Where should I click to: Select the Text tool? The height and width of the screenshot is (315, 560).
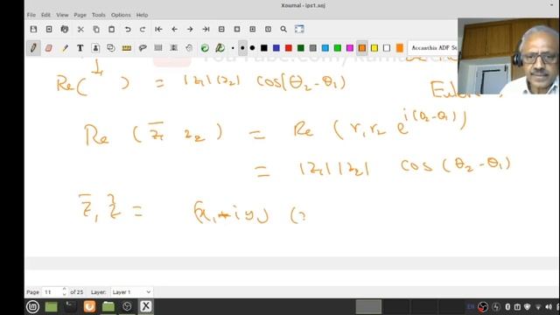coord(80,48)
